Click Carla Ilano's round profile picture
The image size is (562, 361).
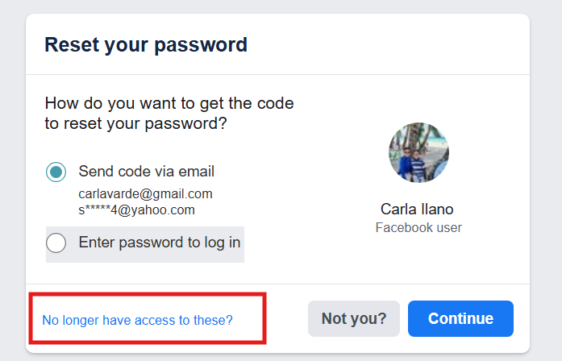418,153
